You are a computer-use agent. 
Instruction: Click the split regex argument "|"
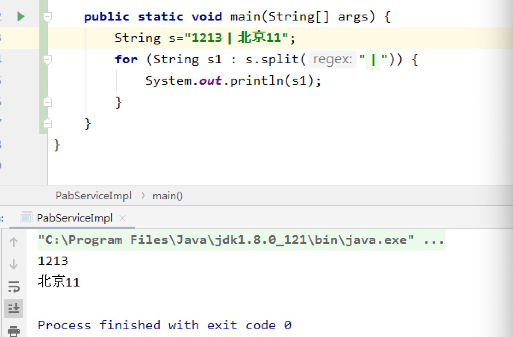pos(374,59)
